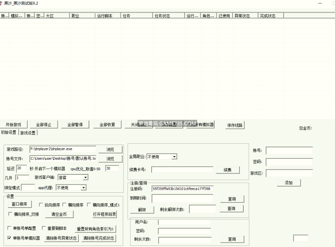Click the 运行脚本 column header

coord(108,16)
